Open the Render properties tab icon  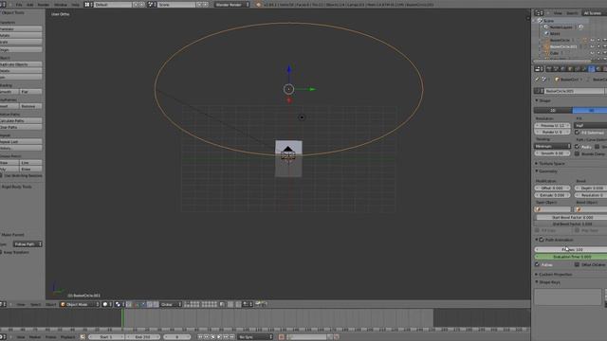(549, 69)
